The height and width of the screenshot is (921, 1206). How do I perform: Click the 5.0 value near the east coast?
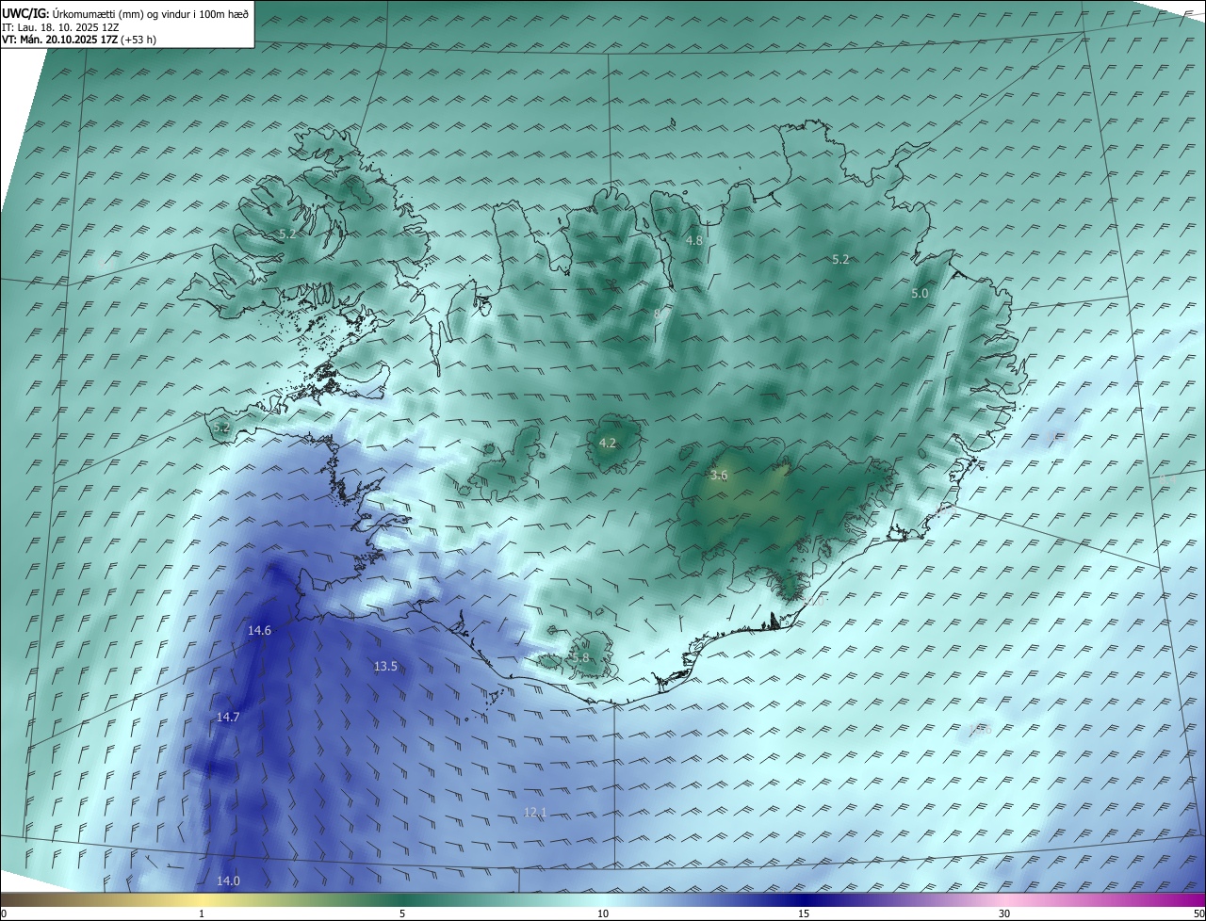[920, 294]
